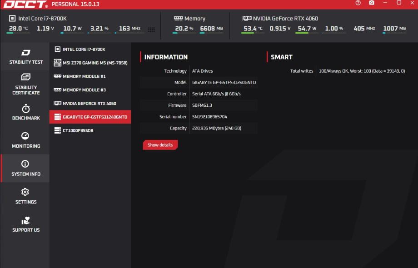
Task: Click the RAM icon beside Memory Module #1
Action: click(57, 76)
